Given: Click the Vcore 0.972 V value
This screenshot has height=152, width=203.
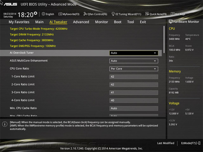Looking at the screenshot, I should click(189, 50).
